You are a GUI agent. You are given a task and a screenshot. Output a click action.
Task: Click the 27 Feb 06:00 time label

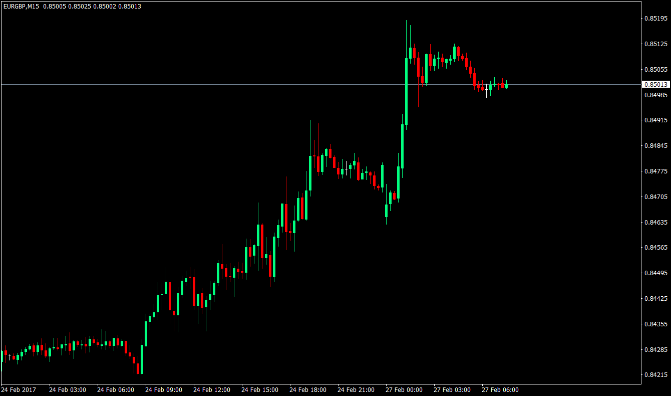(x=500, y=389)
